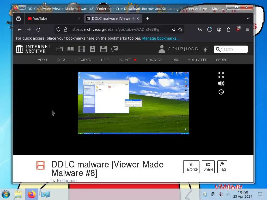The width and height of the screenshot is (267, 200).
Task: Open the system settings taskbar icon
Action: pyautogui.click(x=45, y=194)
